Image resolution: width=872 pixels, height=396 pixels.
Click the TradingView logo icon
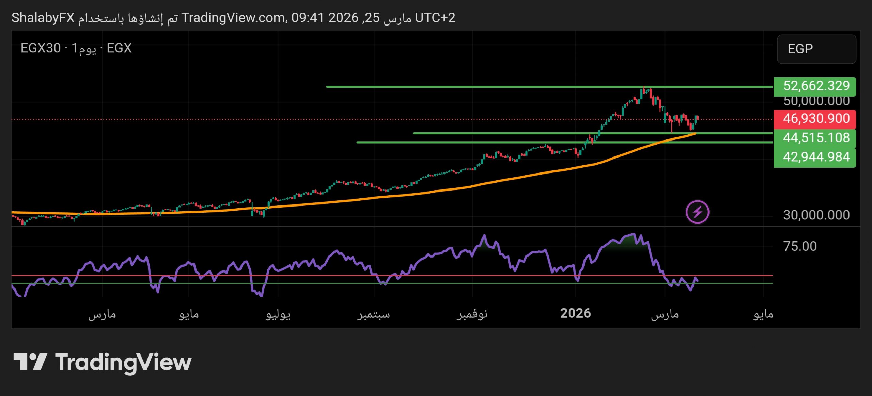(x=30, y=362)
